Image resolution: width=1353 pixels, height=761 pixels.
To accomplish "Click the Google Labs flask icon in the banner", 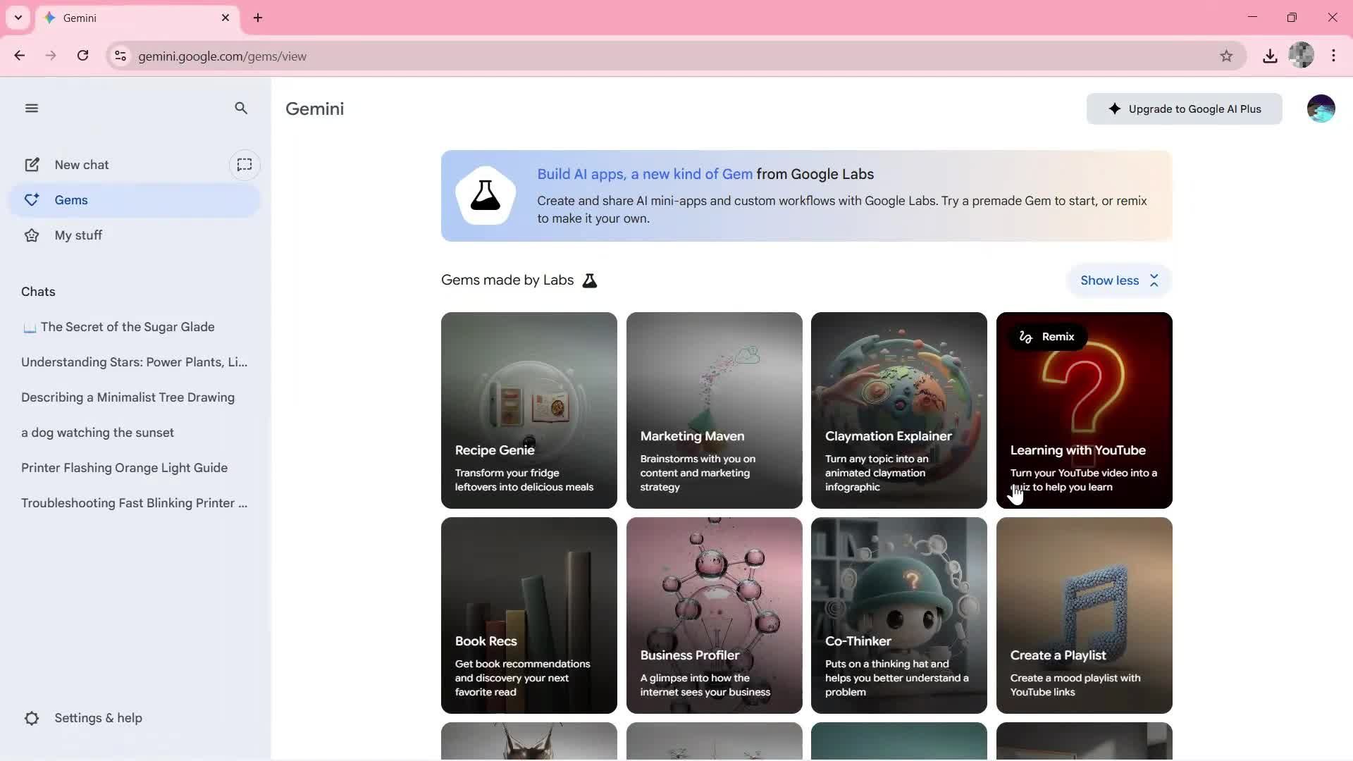I will (485, 196).
